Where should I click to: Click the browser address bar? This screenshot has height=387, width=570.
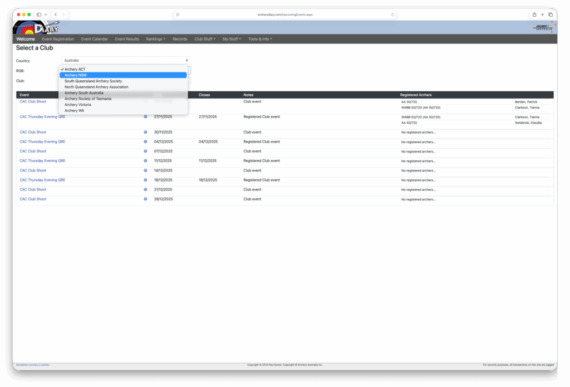tap(284, 14)
